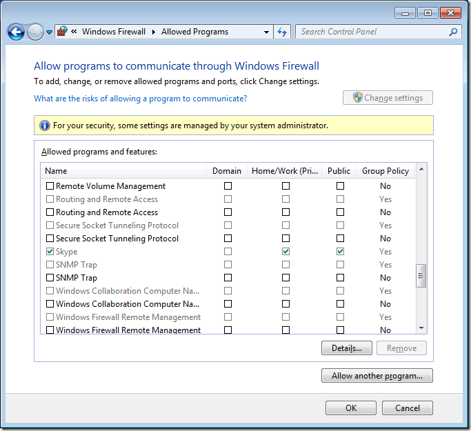Viewport: 471px width, 431px height.
Task: Toggle the Remote Volume Management name checkbox
Action: [50, 186]
